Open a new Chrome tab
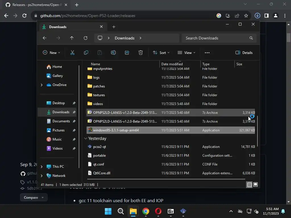 click(77, 5)
